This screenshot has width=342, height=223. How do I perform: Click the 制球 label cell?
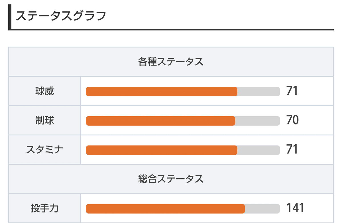[x=45, y=120]
